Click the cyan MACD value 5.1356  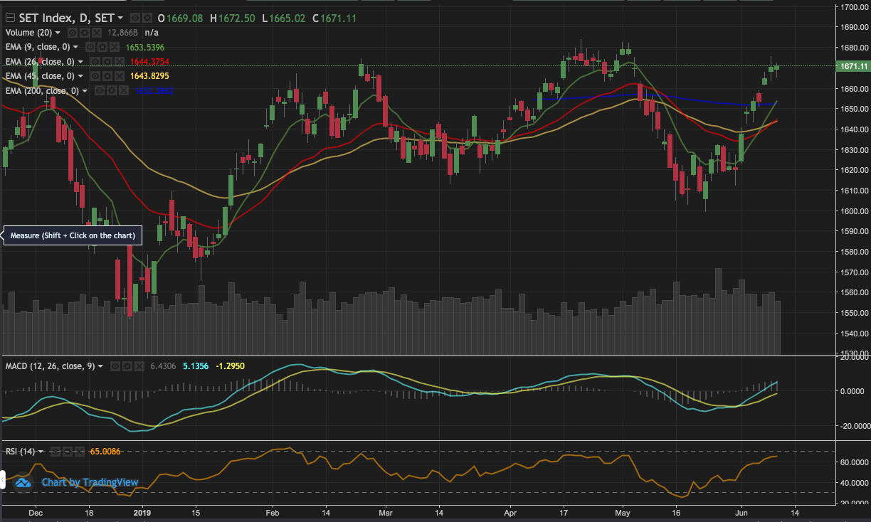point(196,366)
